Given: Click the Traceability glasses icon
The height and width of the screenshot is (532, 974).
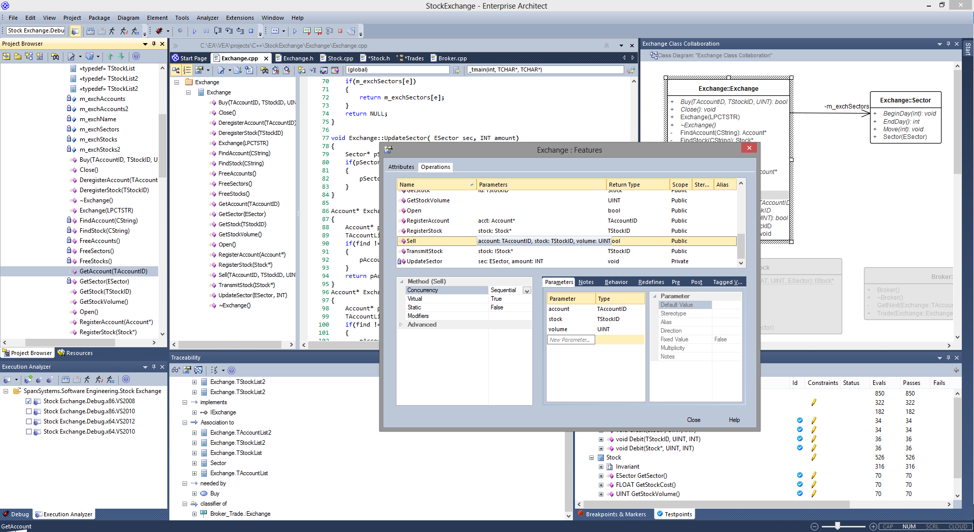Looking at the screenshot, I should 175,370.
